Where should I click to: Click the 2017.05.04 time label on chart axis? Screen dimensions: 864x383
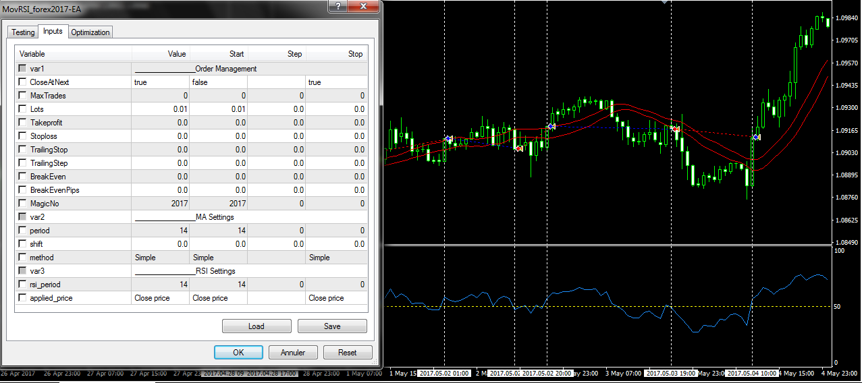pyautogui.click(x=751, y=373)
